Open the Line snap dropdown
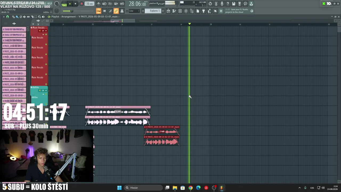341x192 pixels. [134, 11]
